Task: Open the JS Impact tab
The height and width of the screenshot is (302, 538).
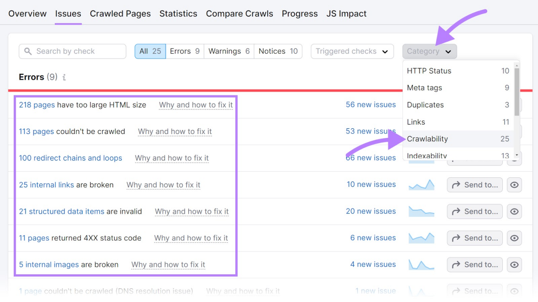Action: (346, 14)
